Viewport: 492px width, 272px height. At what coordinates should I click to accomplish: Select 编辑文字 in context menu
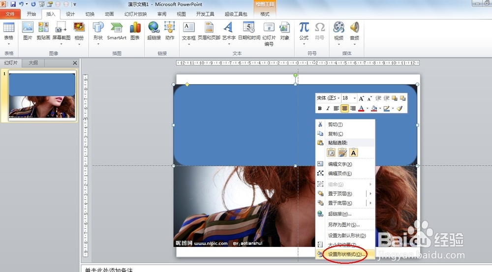(345, 164)
